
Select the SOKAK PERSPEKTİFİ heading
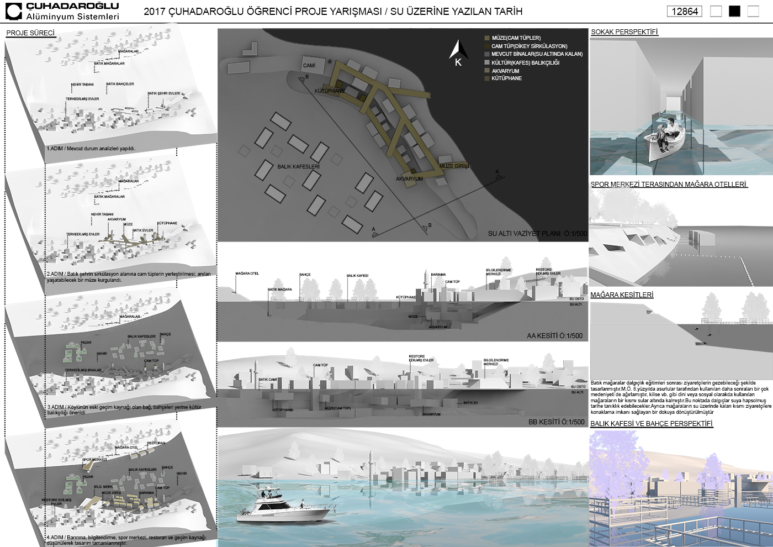(624, 32)
